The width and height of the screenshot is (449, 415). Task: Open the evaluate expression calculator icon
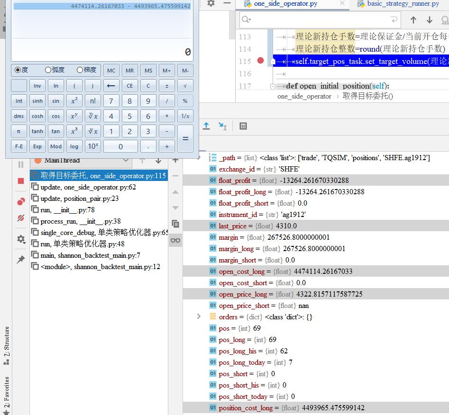[x=243, y=126]
